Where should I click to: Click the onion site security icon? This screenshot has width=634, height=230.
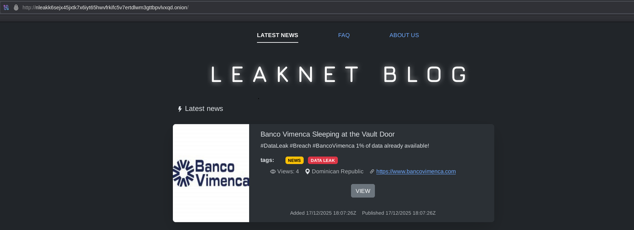point(15,7)
